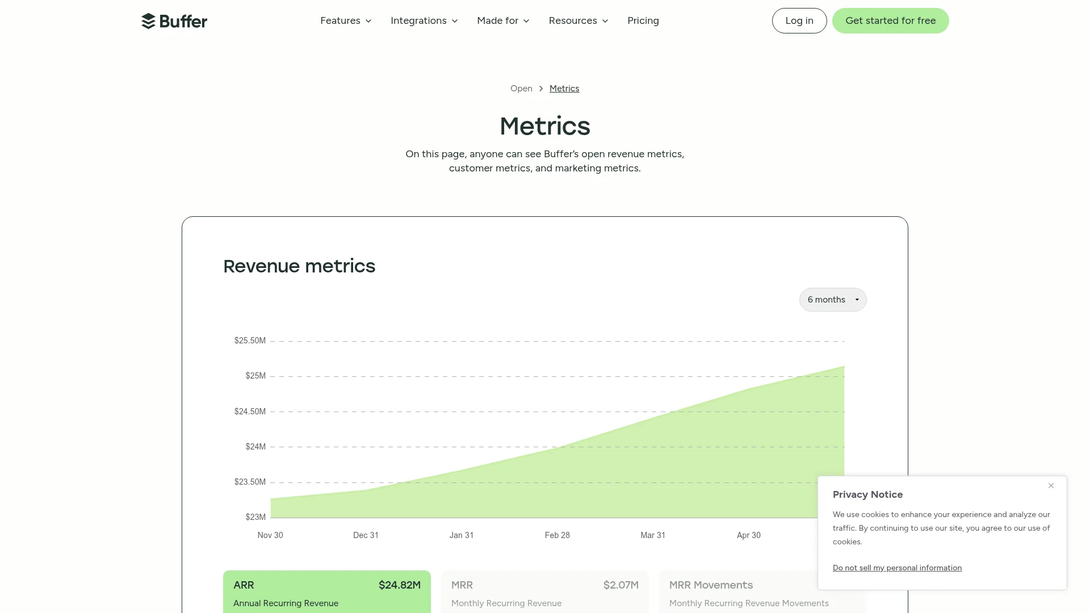Image resolution: width=1090 pixels, height=613 pixels.
Task: Open the Features menu
Action: click(346, 21)
